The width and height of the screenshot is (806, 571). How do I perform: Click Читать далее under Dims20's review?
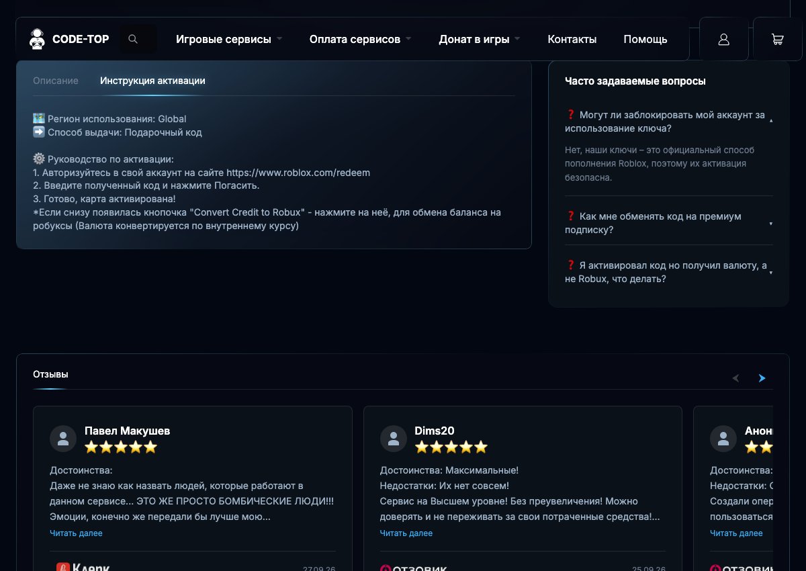click(x=406, y=533)
